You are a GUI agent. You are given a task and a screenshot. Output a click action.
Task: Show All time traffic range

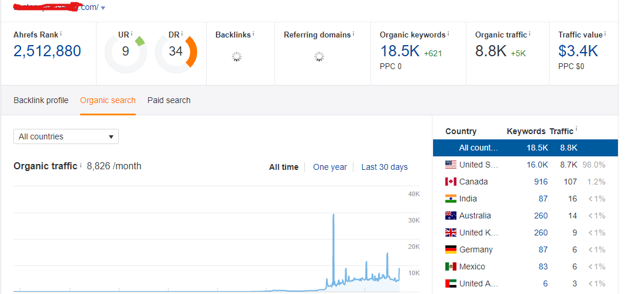click(x=284, y=167)
